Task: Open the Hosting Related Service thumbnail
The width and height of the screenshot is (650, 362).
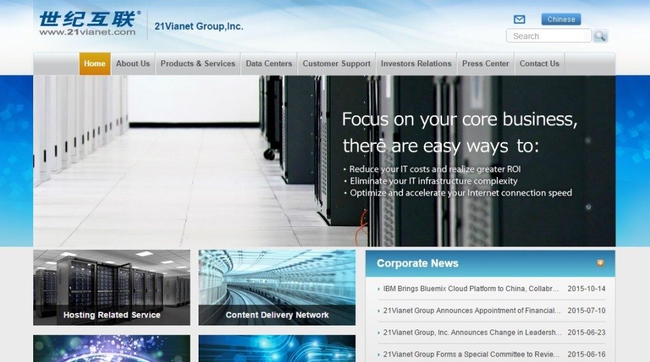Action: 112,288
